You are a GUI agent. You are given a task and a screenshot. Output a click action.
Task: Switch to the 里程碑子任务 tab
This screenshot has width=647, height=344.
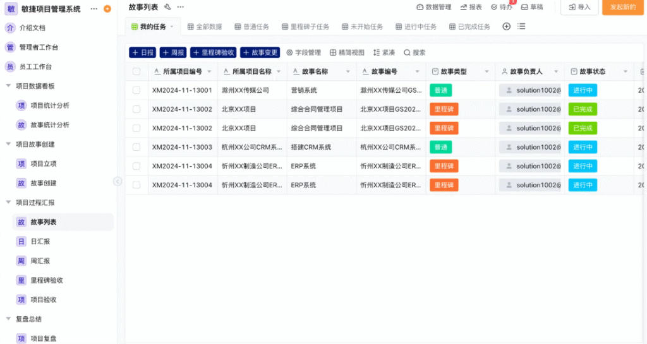click(x=305, y=27)
